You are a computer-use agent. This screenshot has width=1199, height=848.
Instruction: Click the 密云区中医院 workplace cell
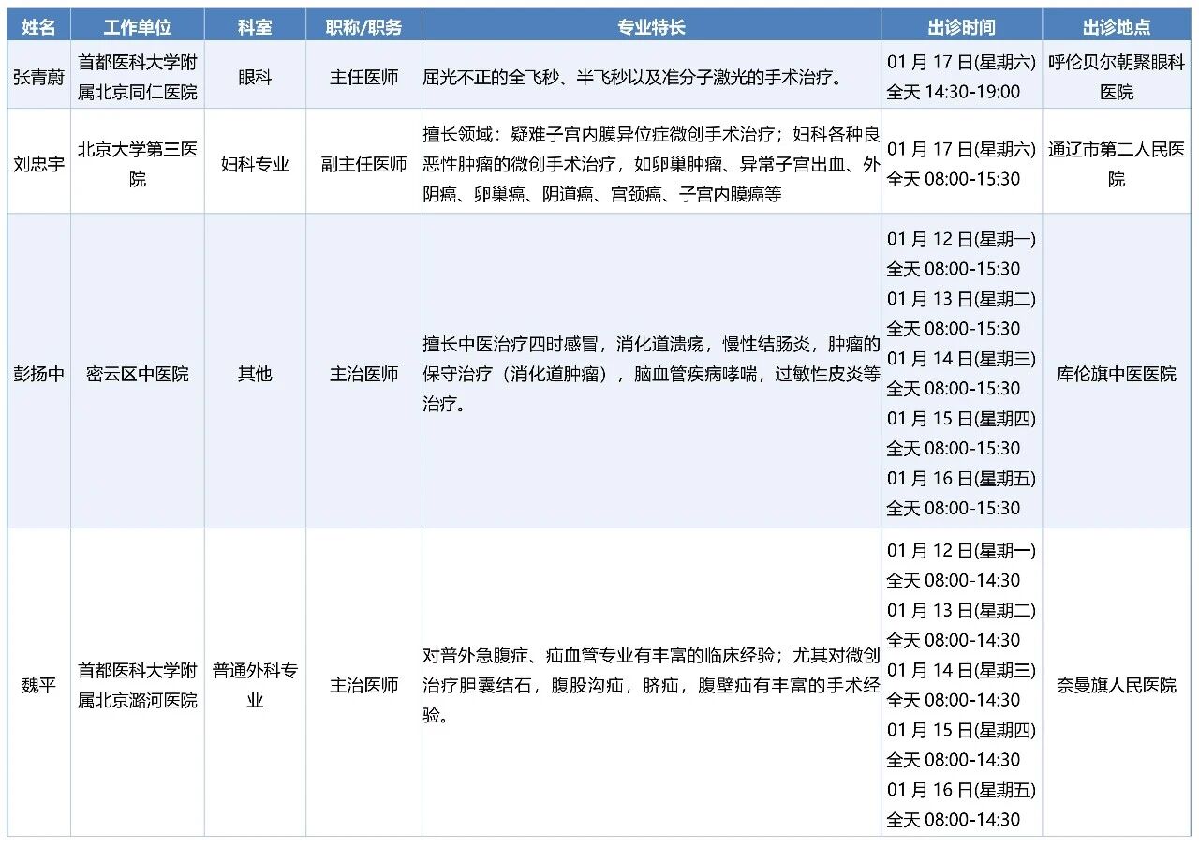click(138, 374)
